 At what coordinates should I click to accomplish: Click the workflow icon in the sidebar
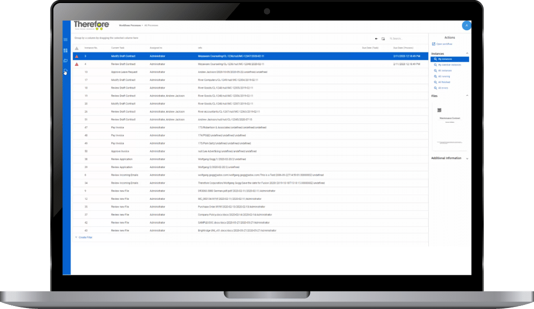[x=65, y=71]
